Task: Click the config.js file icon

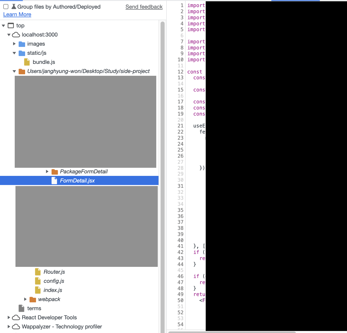Action: pyautogui.click(x=38, y=281)
